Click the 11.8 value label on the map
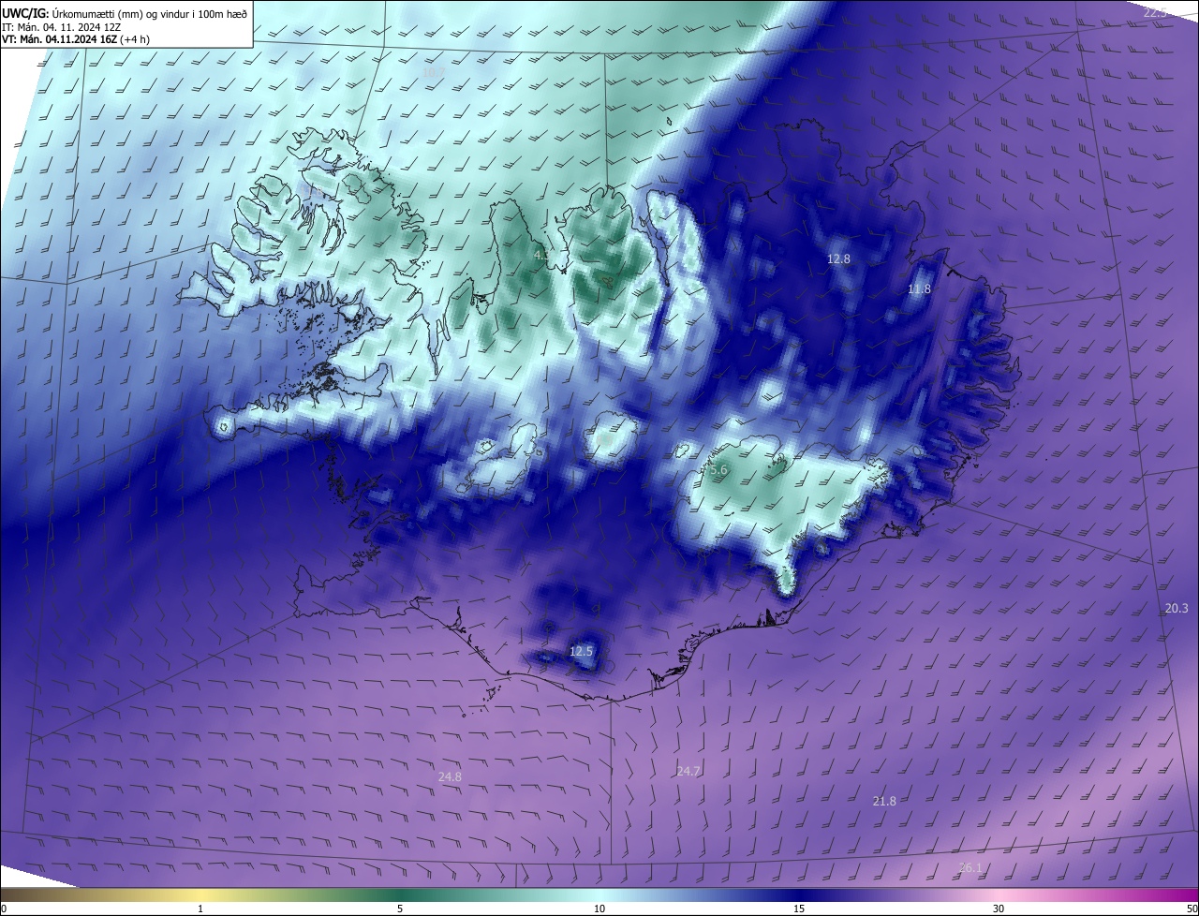Viewport: 1199px width, 916px height. pos(920,289)
